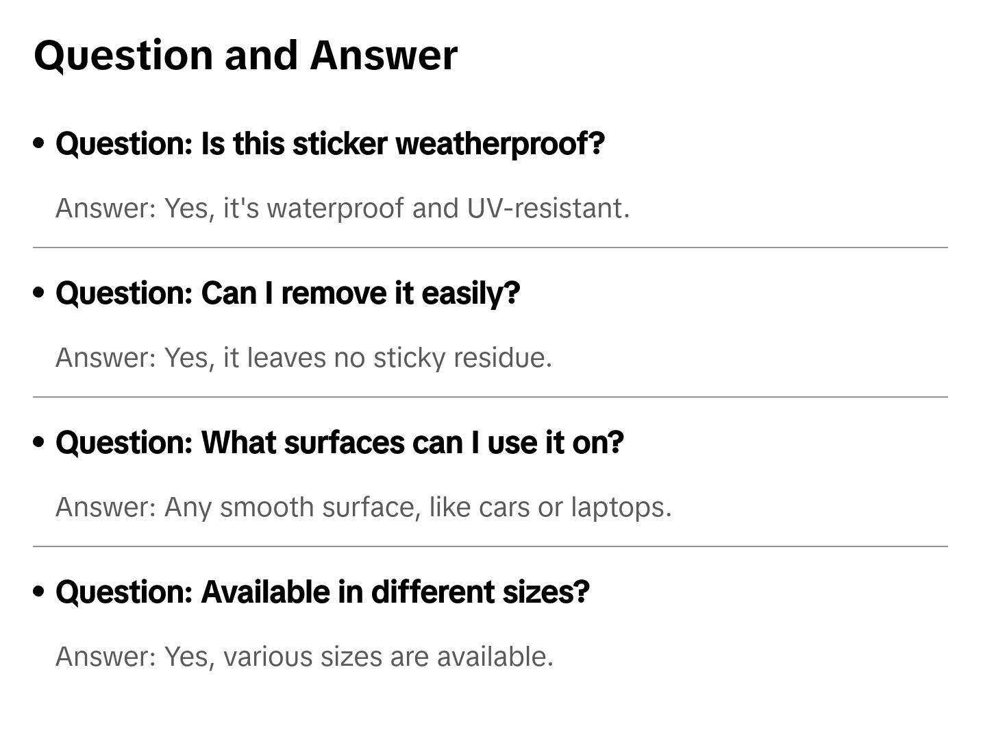Click the "Question and Answer" heading
Viewport: 981px width, 735px height.
(245, 56)
